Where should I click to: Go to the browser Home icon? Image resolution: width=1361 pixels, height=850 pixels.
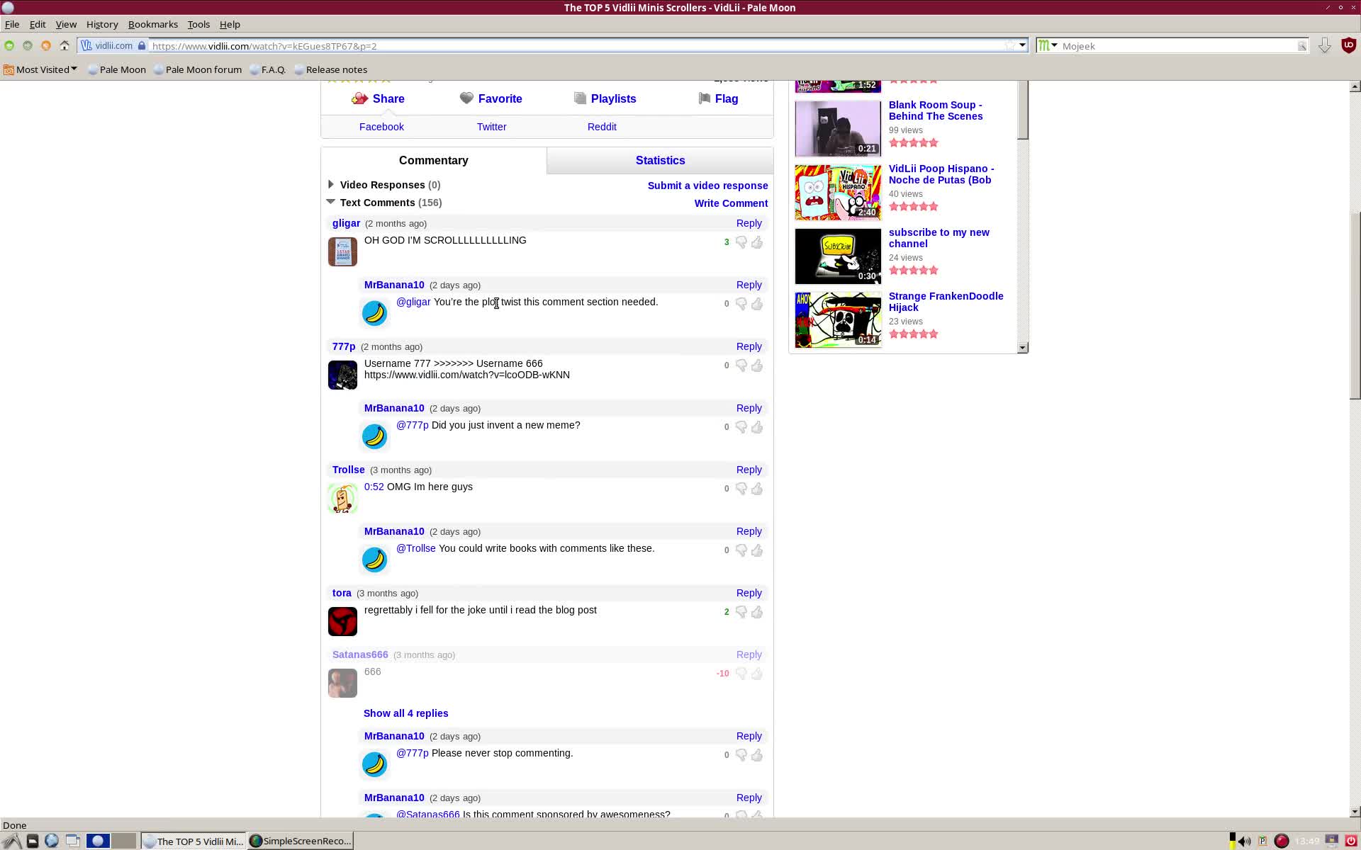coord(65,45)
